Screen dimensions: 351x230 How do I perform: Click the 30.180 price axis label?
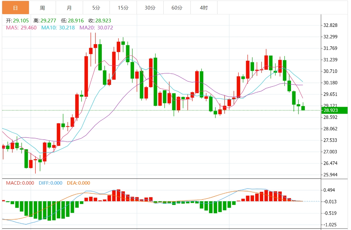click(x=330, y=83)
